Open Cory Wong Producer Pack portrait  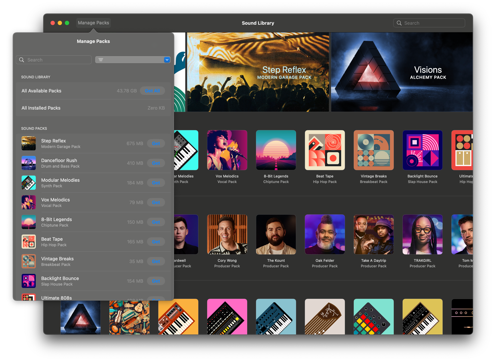tap(227, 234)
